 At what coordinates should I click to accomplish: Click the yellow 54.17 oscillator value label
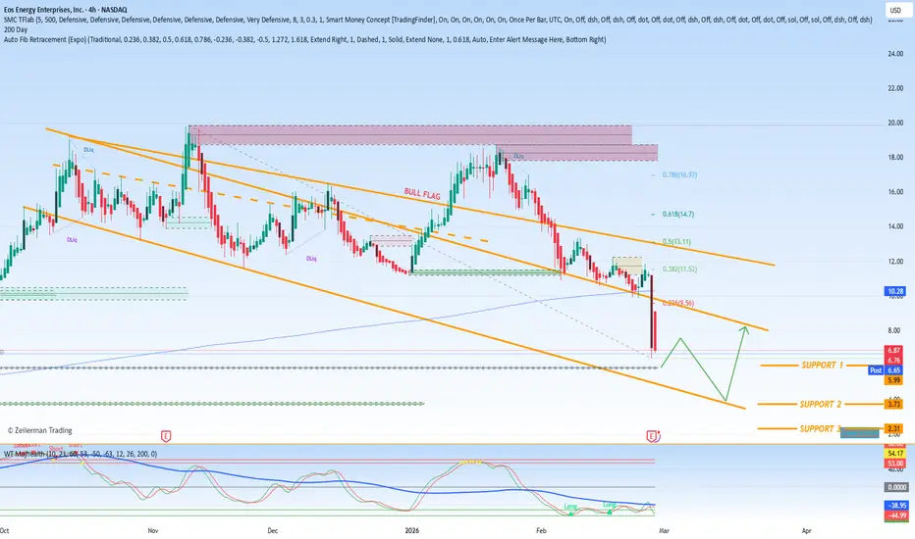tap(895, 453)
